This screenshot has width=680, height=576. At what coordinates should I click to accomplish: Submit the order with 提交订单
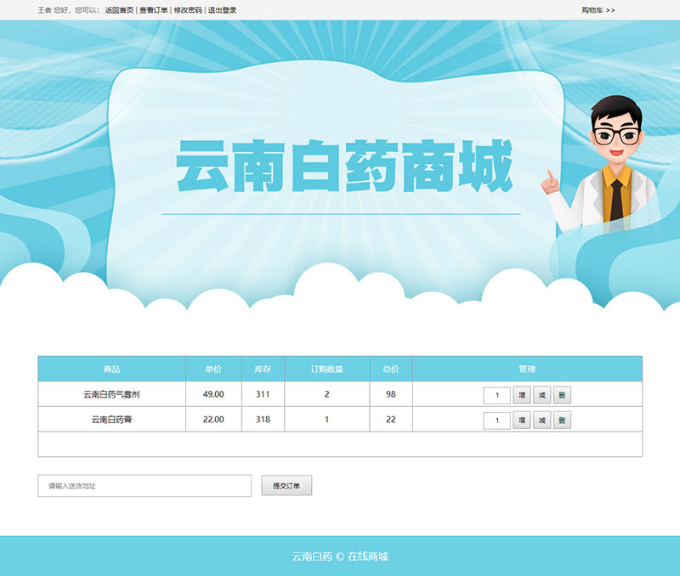[286, 486]
